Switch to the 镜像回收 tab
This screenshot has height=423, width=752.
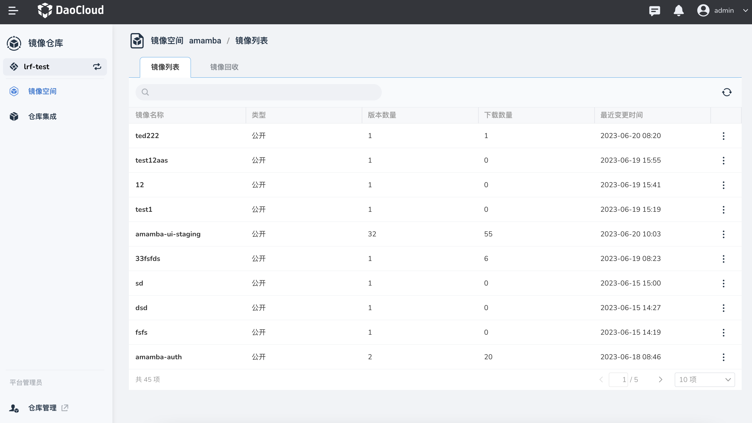(x=224, y=67)
